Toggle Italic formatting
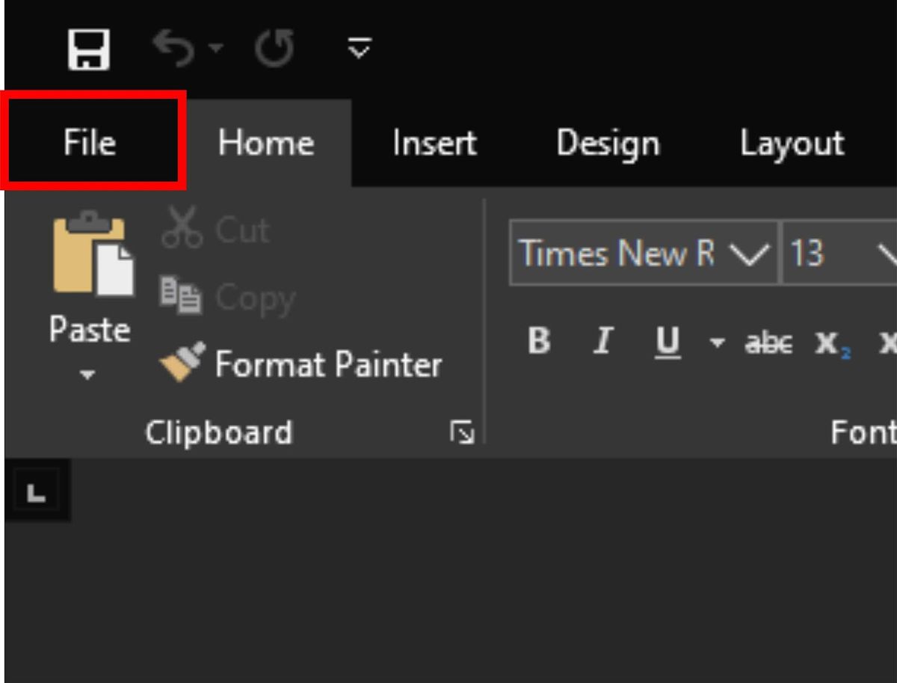The height and width of the screenshot is (683, 897). tap(602, 342)
